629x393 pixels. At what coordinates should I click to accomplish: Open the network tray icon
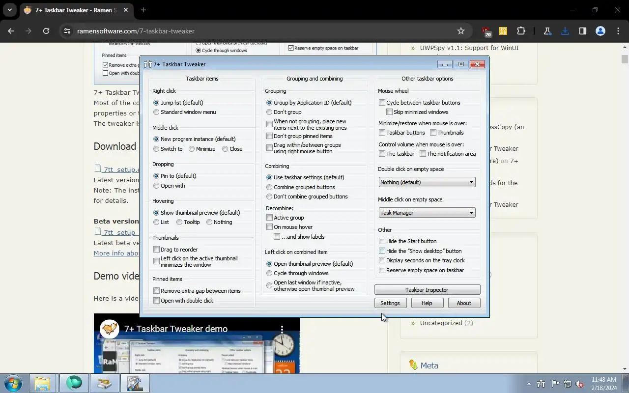tap(568, 384)
